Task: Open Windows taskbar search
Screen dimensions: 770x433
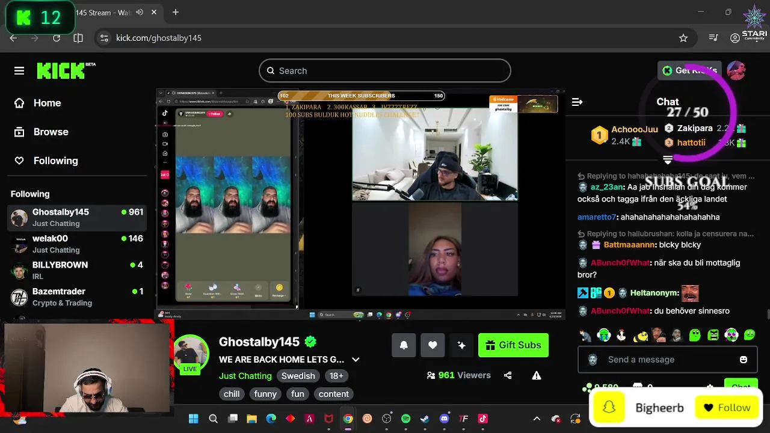Action: point(213,419)
